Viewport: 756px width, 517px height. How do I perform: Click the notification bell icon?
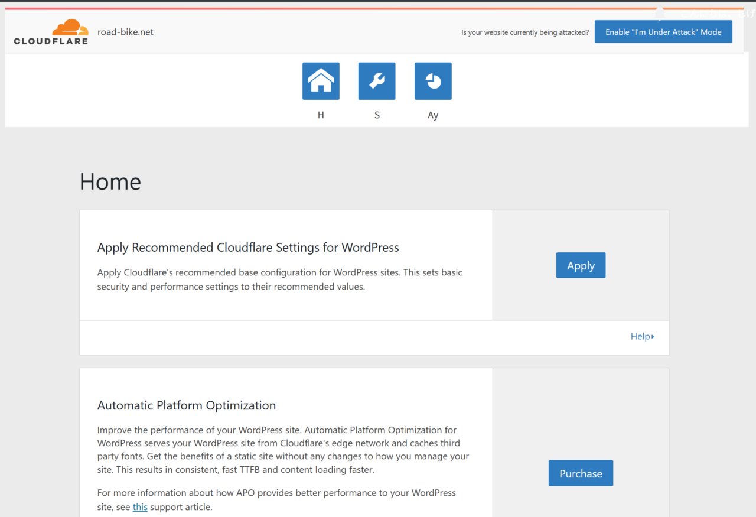pos(660,13)
